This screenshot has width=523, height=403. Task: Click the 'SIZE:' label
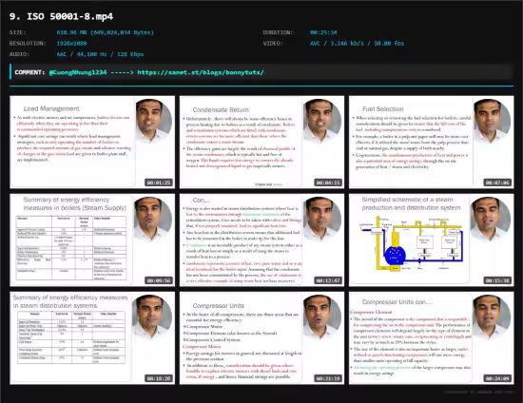pos(18,32)
